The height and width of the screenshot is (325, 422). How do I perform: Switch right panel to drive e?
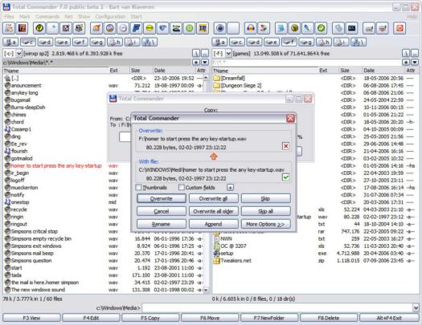272,43
